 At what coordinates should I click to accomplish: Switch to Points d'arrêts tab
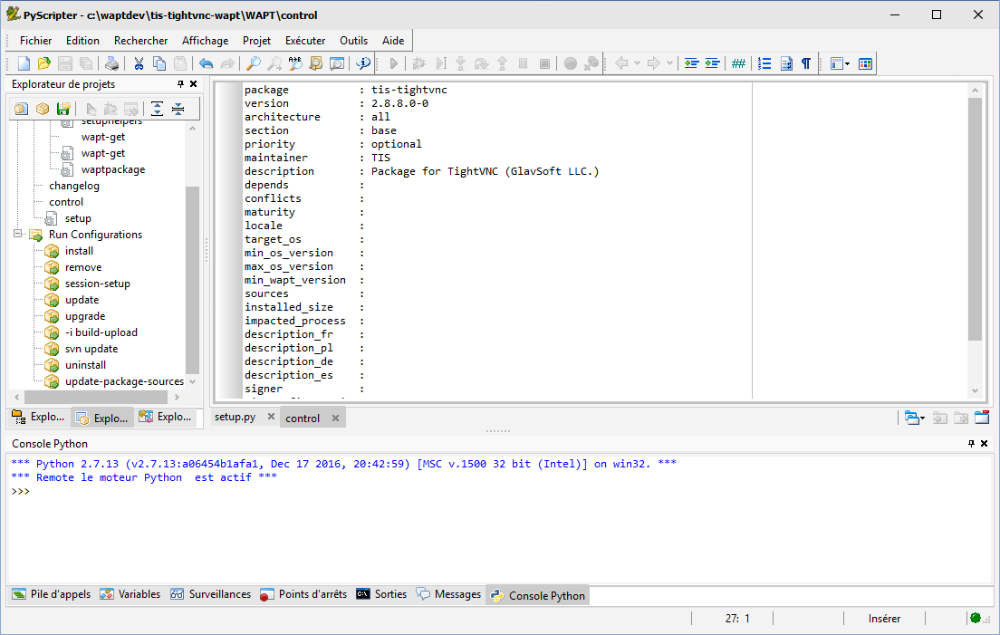point(303,594)
